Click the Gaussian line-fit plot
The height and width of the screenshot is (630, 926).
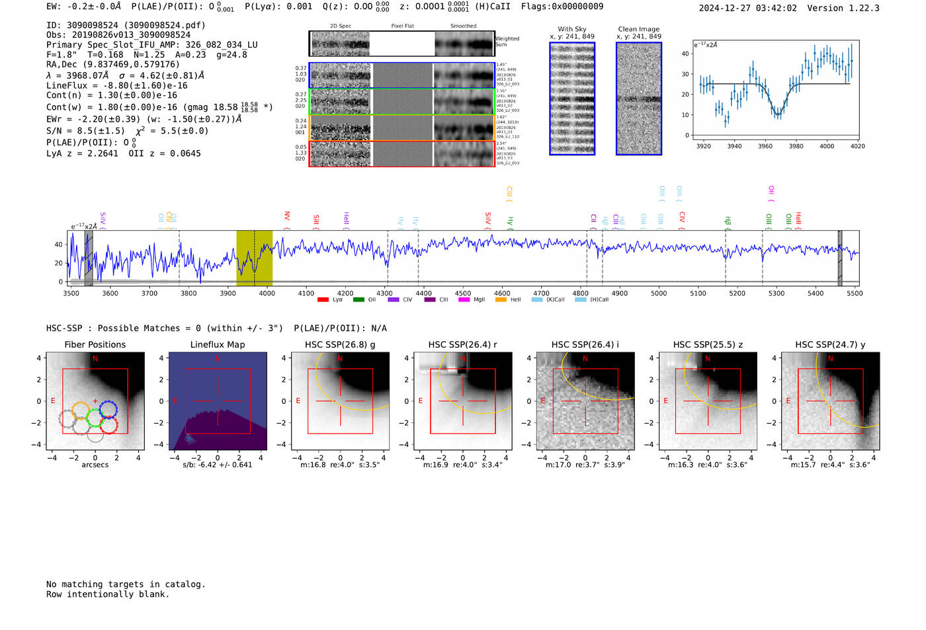(x=775, y=90)
